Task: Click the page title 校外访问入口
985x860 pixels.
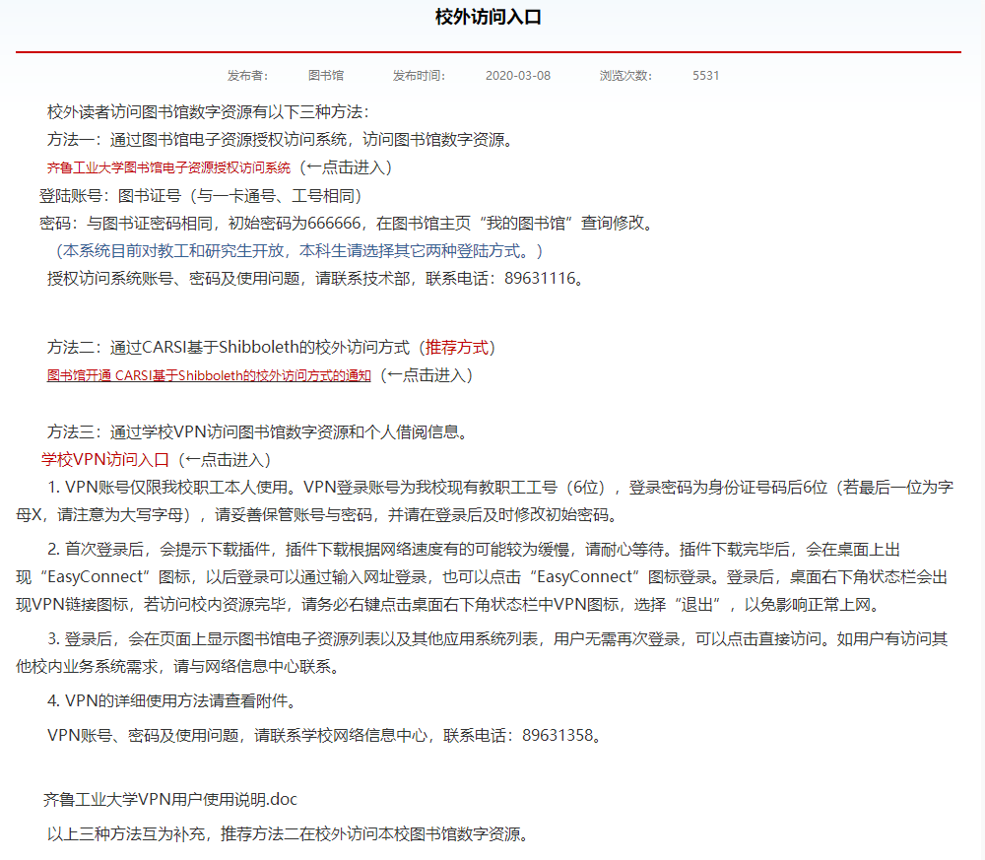Action: pyautogui.click(x=489, y=17)
